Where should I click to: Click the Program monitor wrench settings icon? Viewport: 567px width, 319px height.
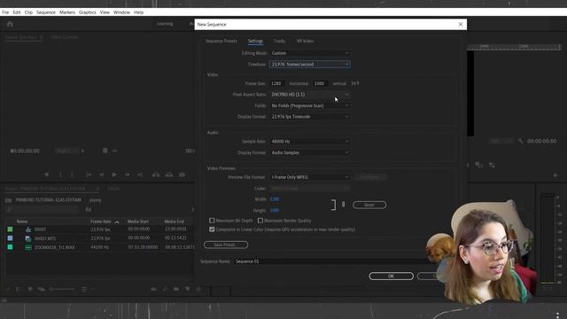[520, 141]
